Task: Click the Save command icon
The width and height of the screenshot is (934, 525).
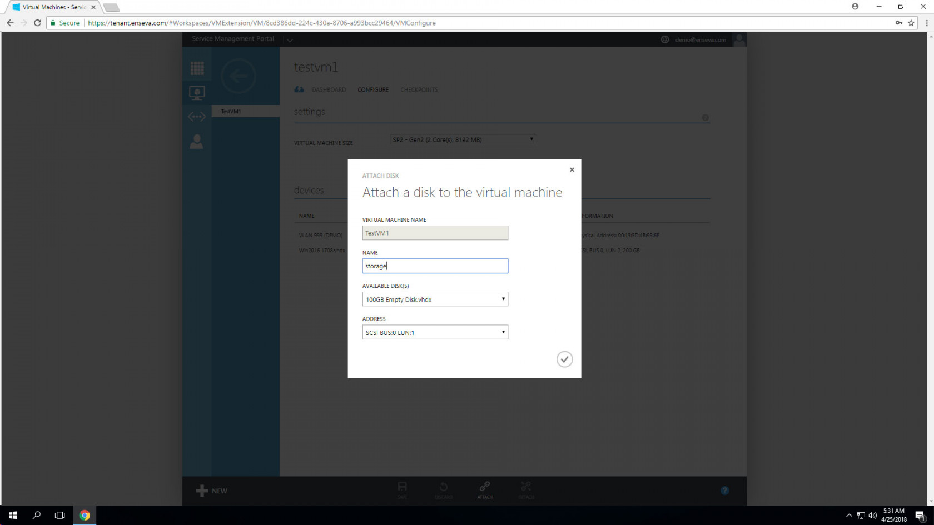Action: [x=402, y=489]
